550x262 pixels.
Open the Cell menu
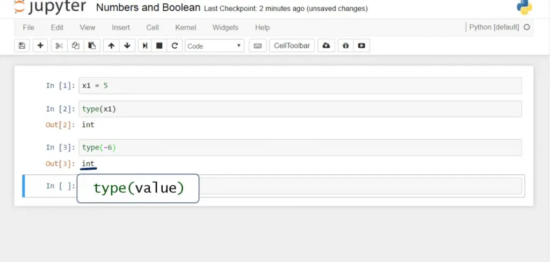pos(152,27)
